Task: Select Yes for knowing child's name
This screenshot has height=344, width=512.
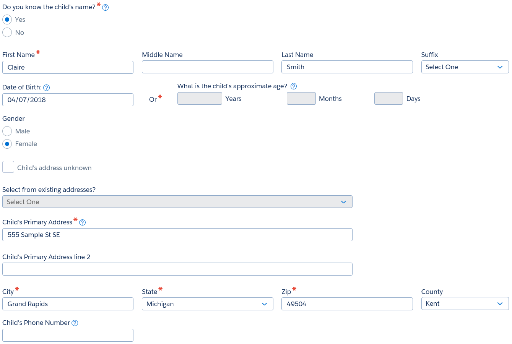Action: click(x=7, y=19)
